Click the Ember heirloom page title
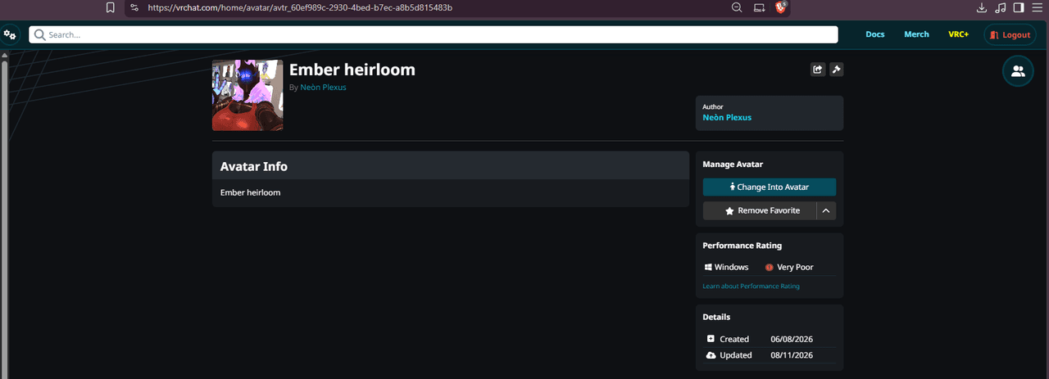The width and height of the screenshot is (1049, 379). pyautogui.click(x=352, y=70)
